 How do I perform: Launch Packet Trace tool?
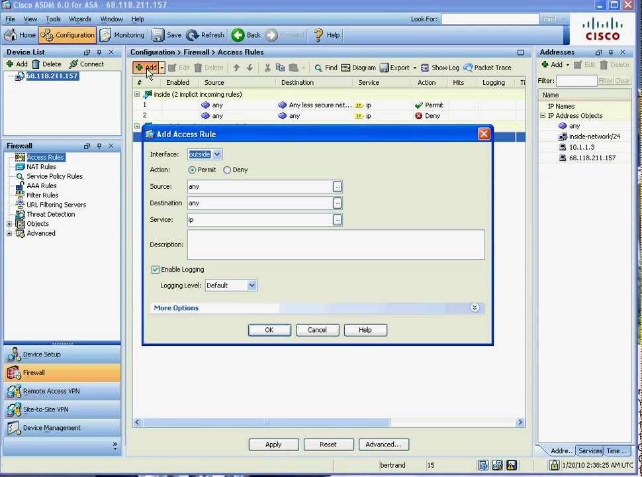[487, 68]
